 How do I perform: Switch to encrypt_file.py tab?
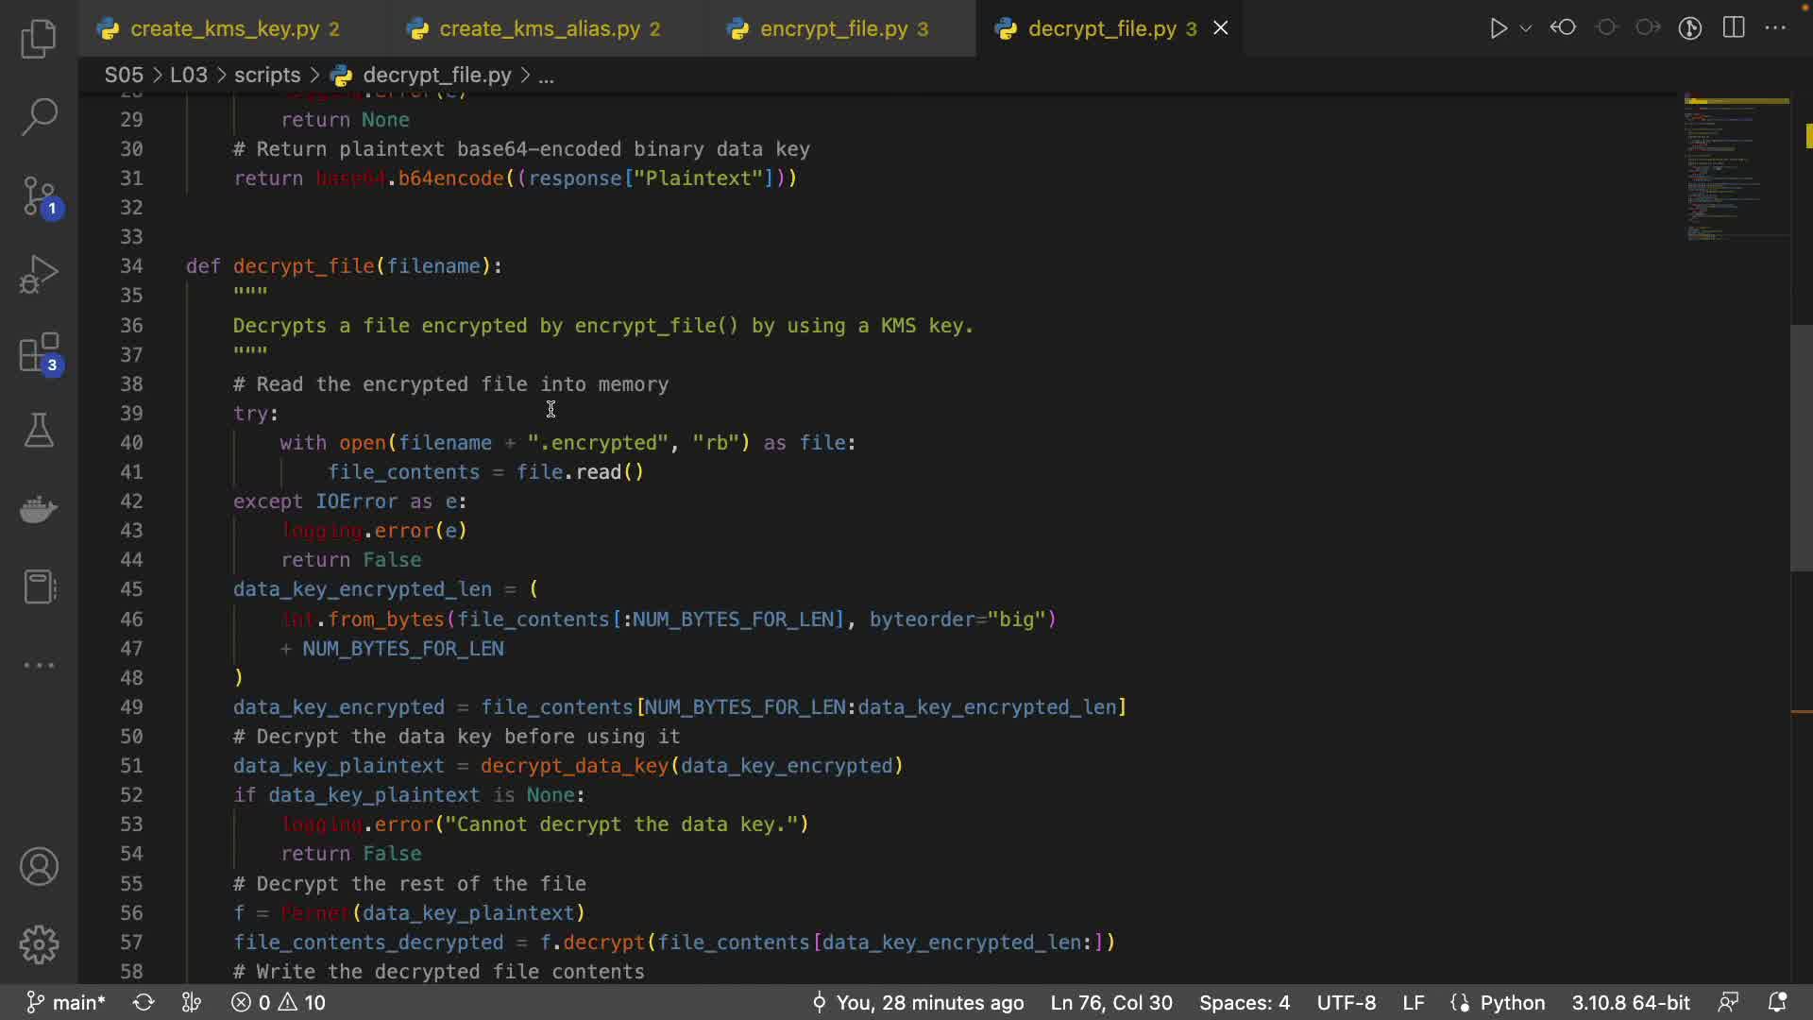coord(833,28)
